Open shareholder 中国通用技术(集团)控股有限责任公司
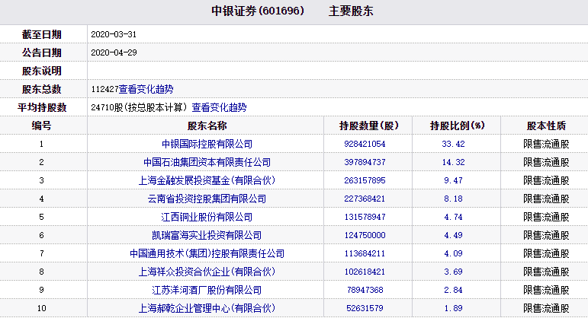Screen dimensions: 588x318 pos(207,253)
